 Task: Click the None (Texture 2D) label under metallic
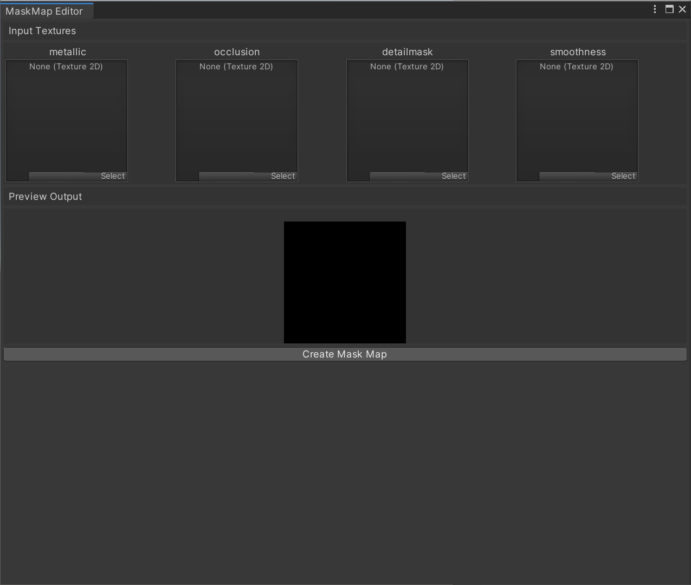coord(66,66)
